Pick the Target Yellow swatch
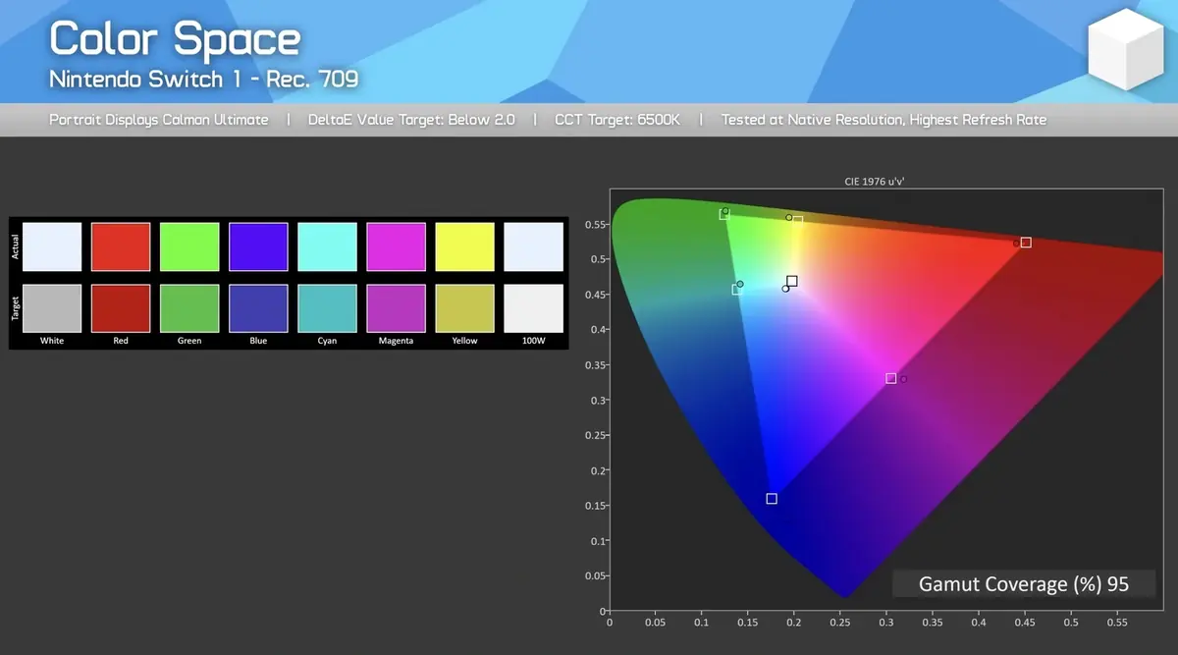This screenshot has height=655, width=1178. tap(464, 308)
